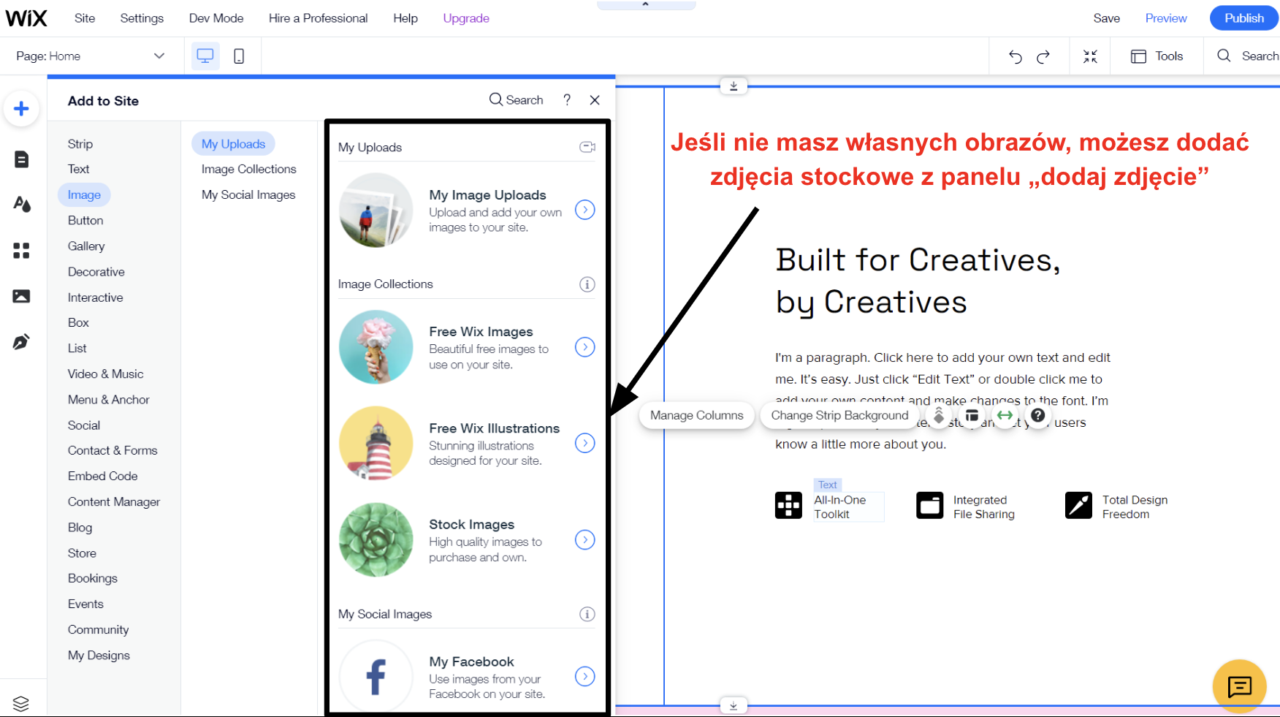Open the Media image icon in sidebar
This screenshot has width=1280, height=717.
(21, 296)
